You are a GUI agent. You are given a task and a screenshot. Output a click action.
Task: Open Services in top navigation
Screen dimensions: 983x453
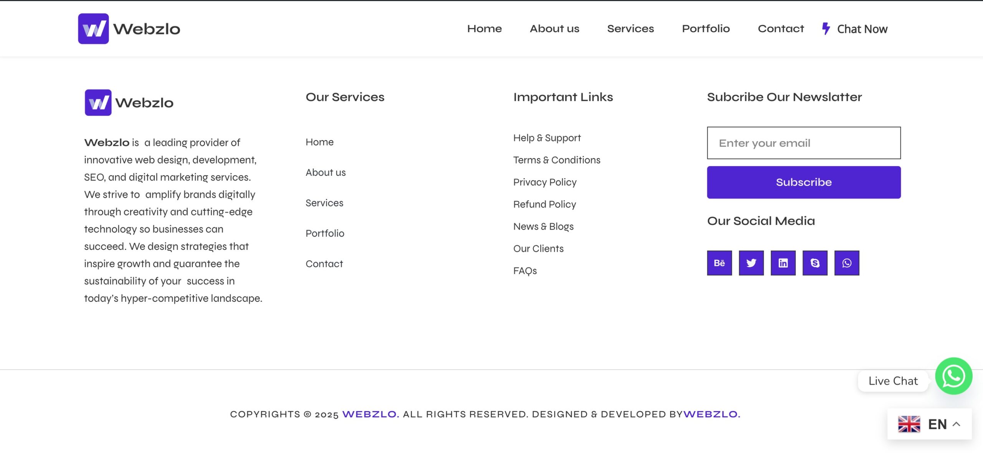(630, 29)
